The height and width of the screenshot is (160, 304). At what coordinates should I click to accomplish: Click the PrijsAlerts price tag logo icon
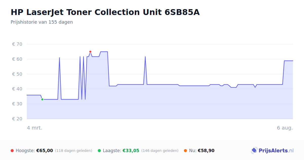coord(254,151)
